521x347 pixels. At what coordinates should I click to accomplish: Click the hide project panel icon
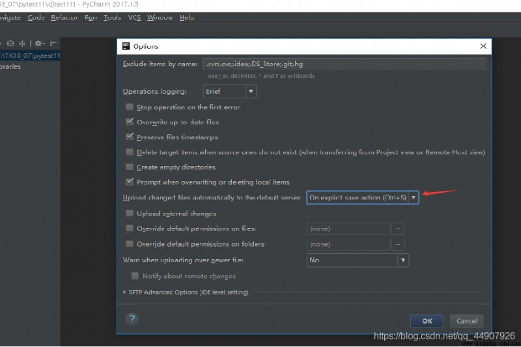pyautogui.click(x=53, y=44)
